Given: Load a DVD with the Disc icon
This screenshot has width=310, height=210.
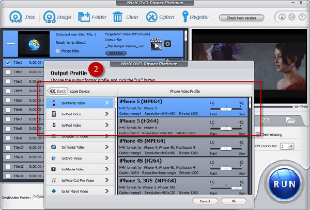Looking at the screenshot, I should [x=16, y=17].
